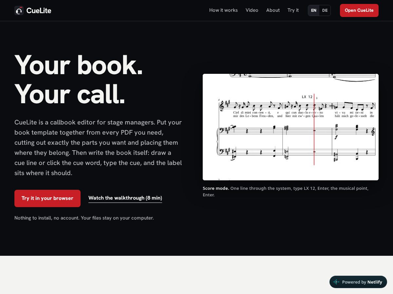Click the CueLite brand name
The image size is (393, 294).
click(x=39, y=10)
